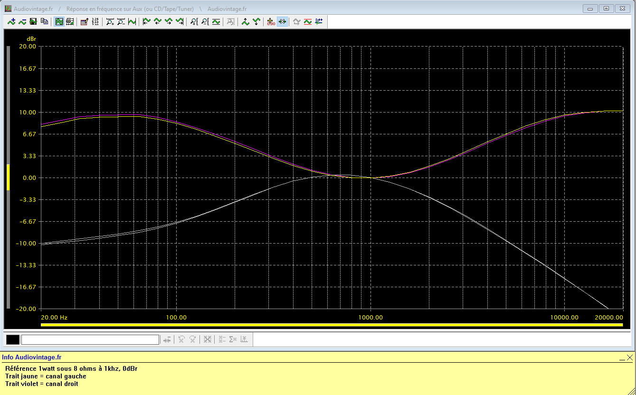Screen dimensions: 636x395
Task: Click the step curve left arrow icon
Action: point(157,21)
